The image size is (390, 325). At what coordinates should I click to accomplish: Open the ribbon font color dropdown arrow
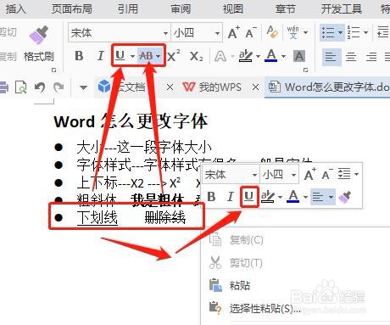[x=283, y=56]
